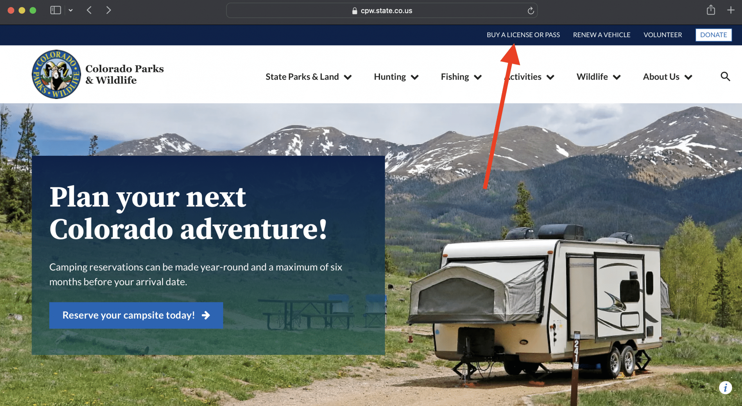Viewport: 742px width, 406px height.
Task: Expand the Fishing dropdown menu
Action: 461,77
